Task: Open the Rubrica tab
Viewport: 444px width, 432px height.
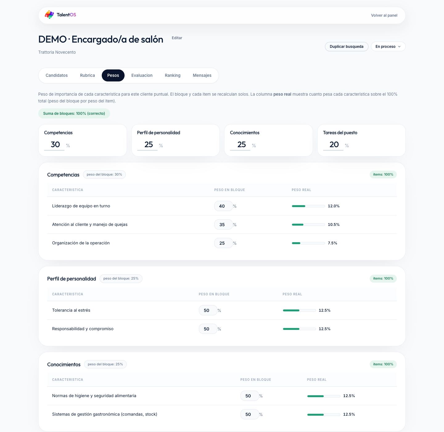Action: pos(88,75)
